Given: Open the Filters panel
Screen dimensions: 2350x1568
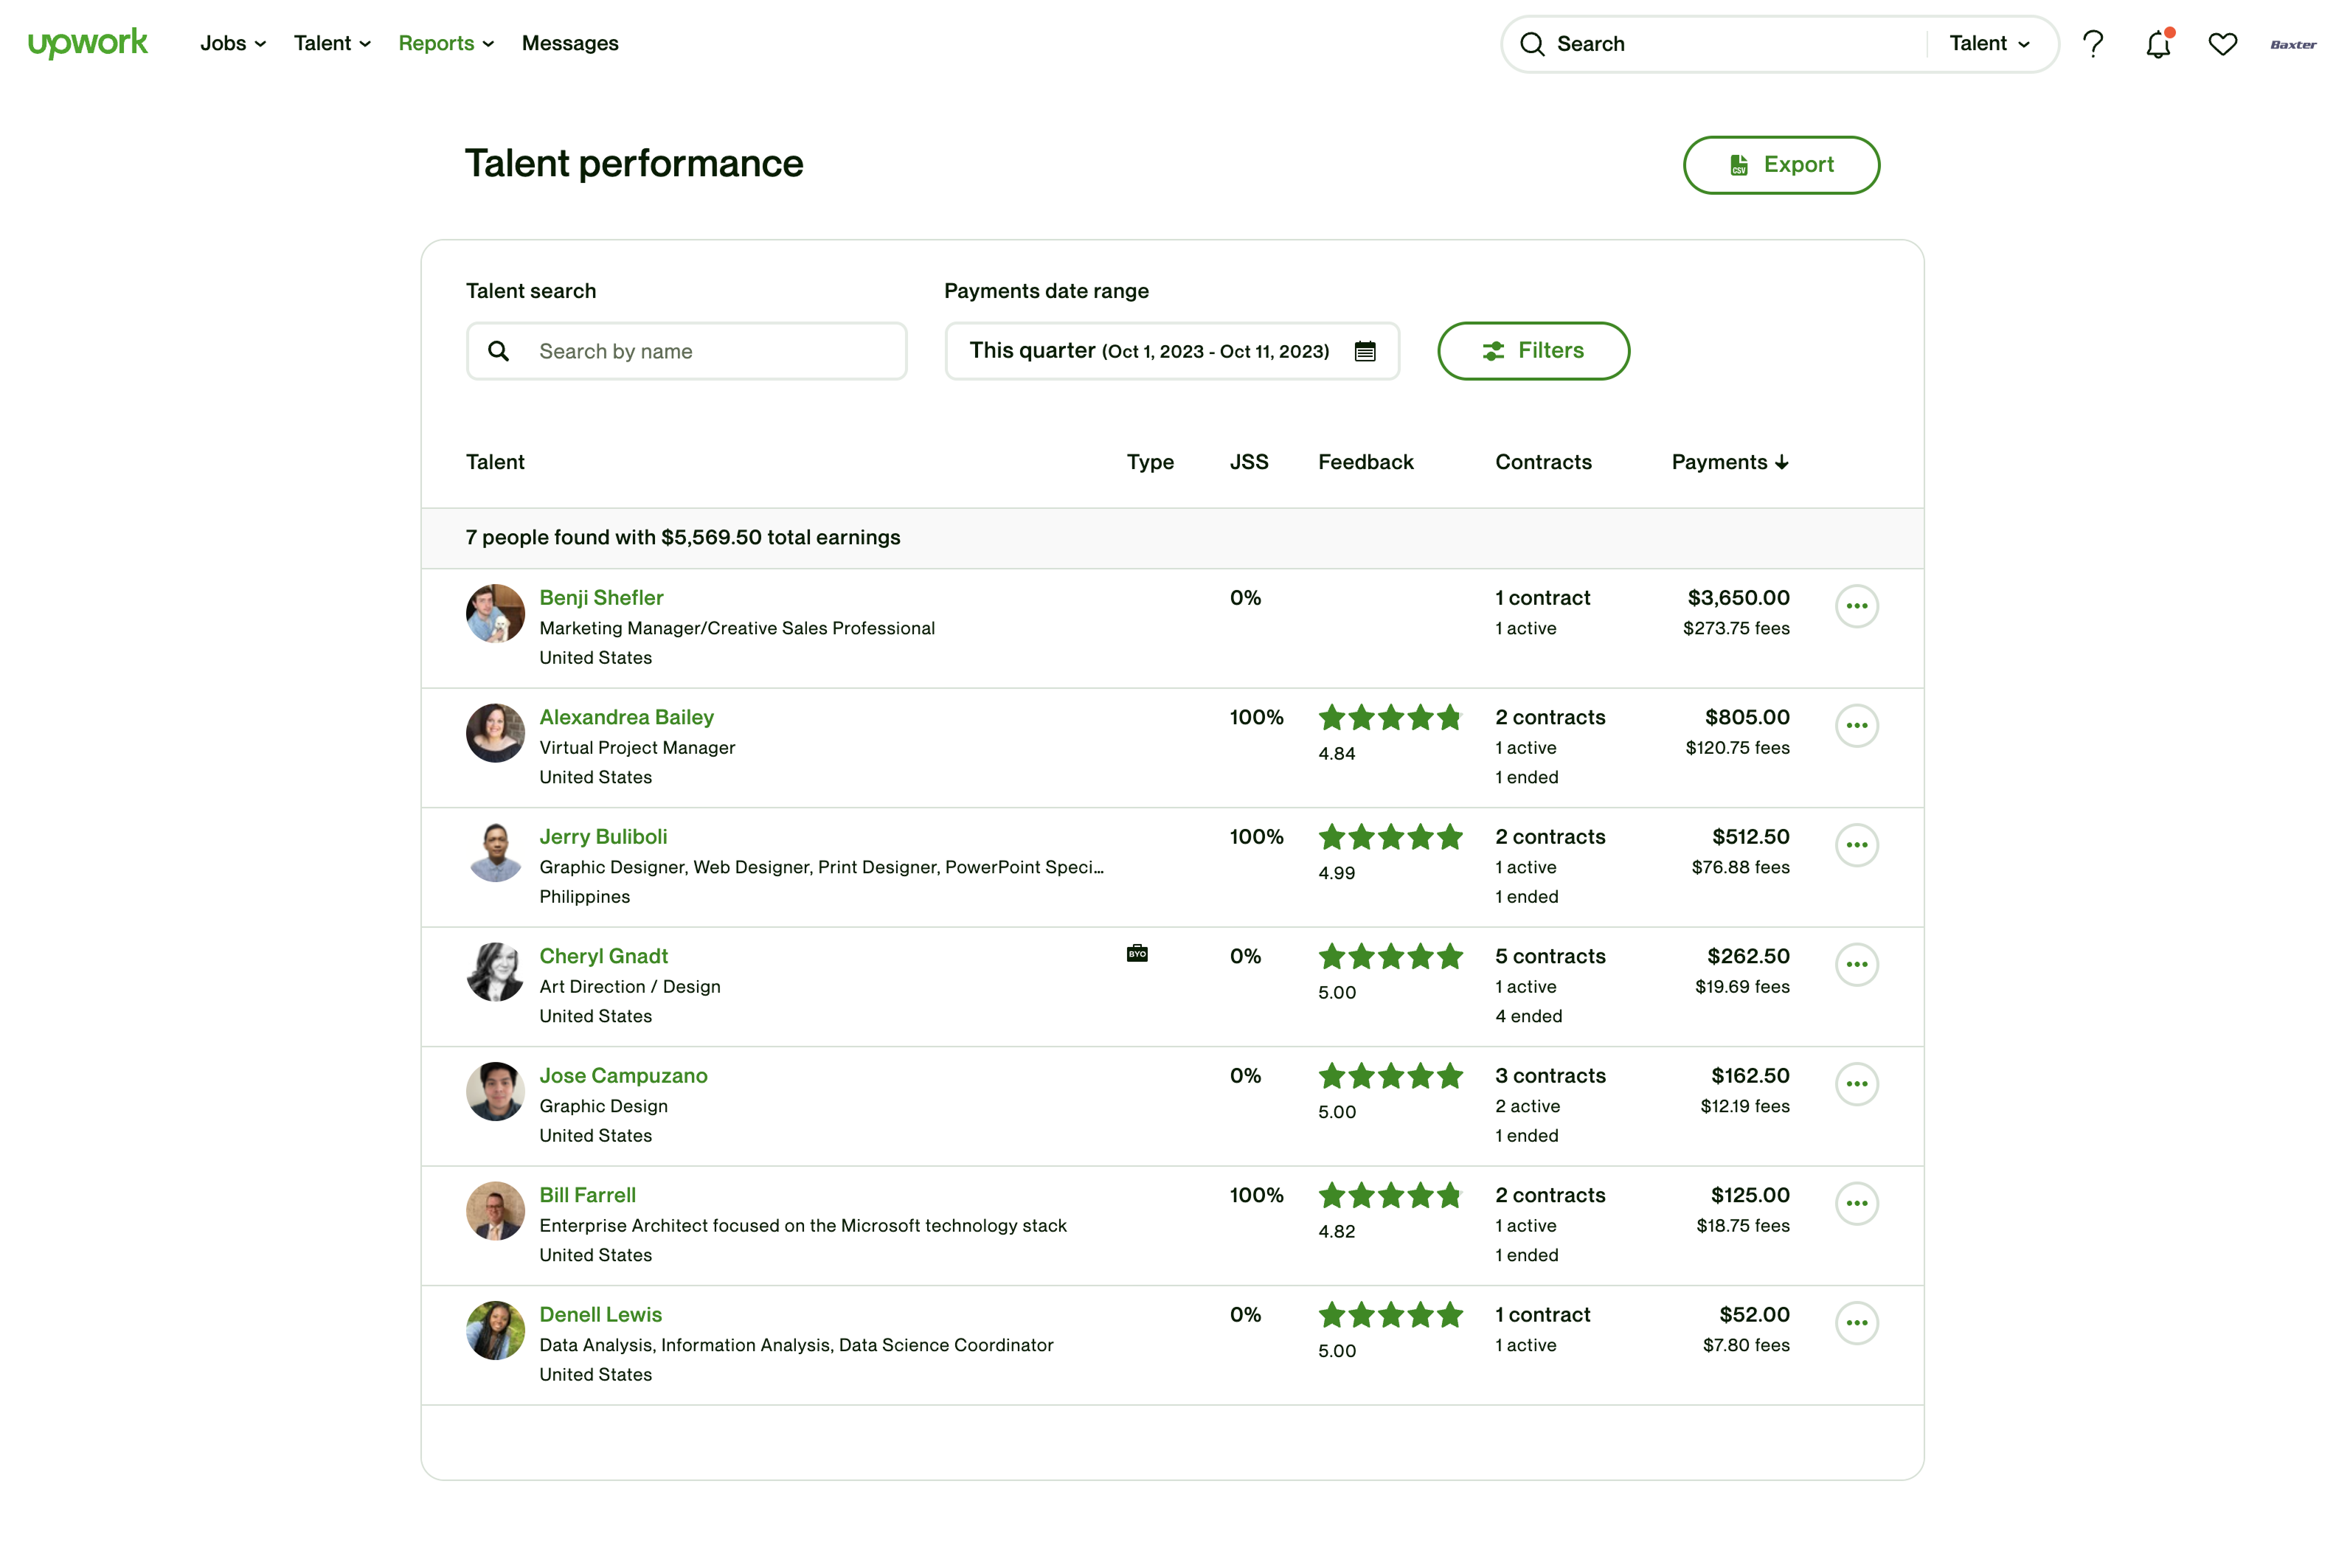Looking at the screenshot, I should (1533, 351).
